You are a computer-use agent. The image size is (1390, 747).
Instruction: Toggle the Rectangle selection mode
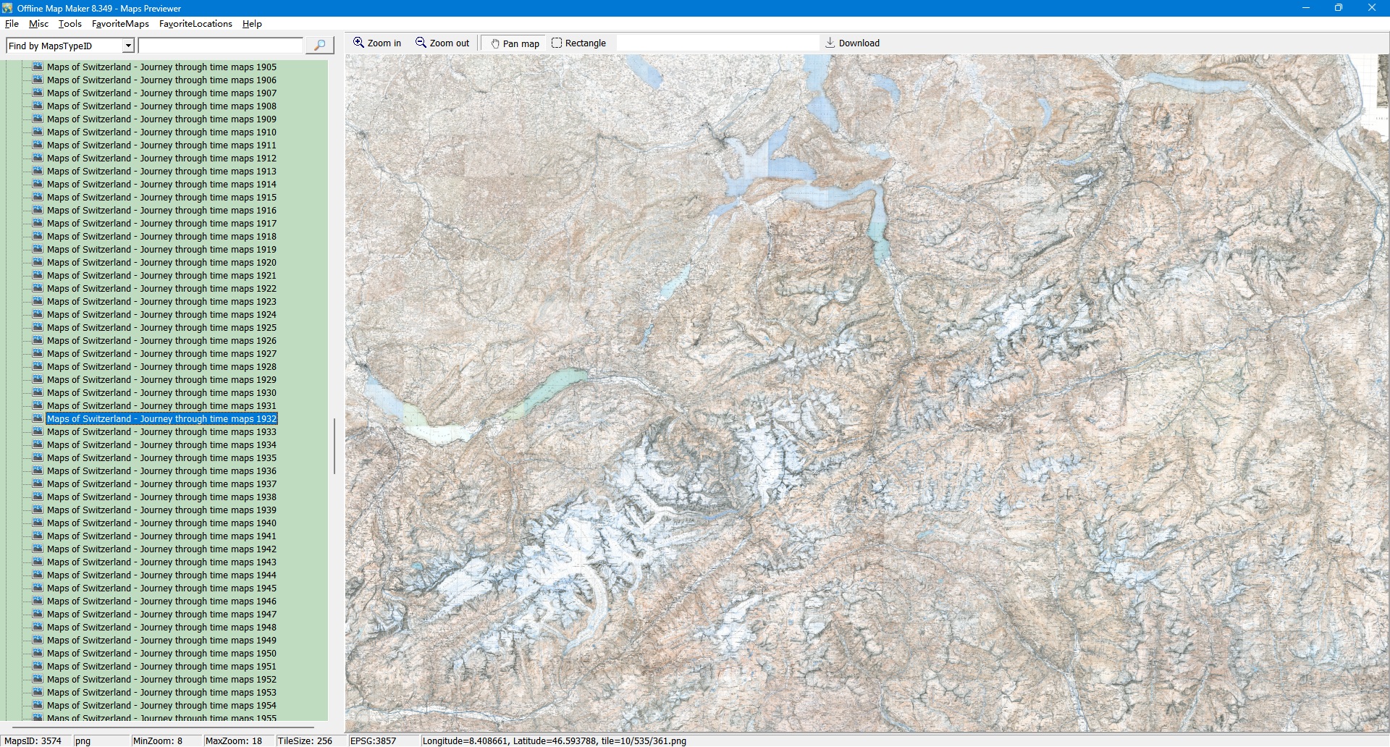click(x=578, y=43)
